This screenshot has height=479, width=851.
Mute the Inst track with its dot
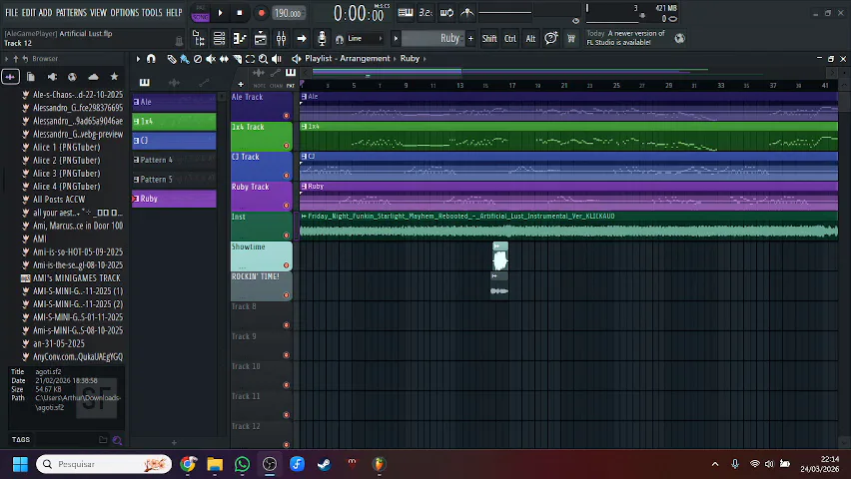[x=286, y=236]
